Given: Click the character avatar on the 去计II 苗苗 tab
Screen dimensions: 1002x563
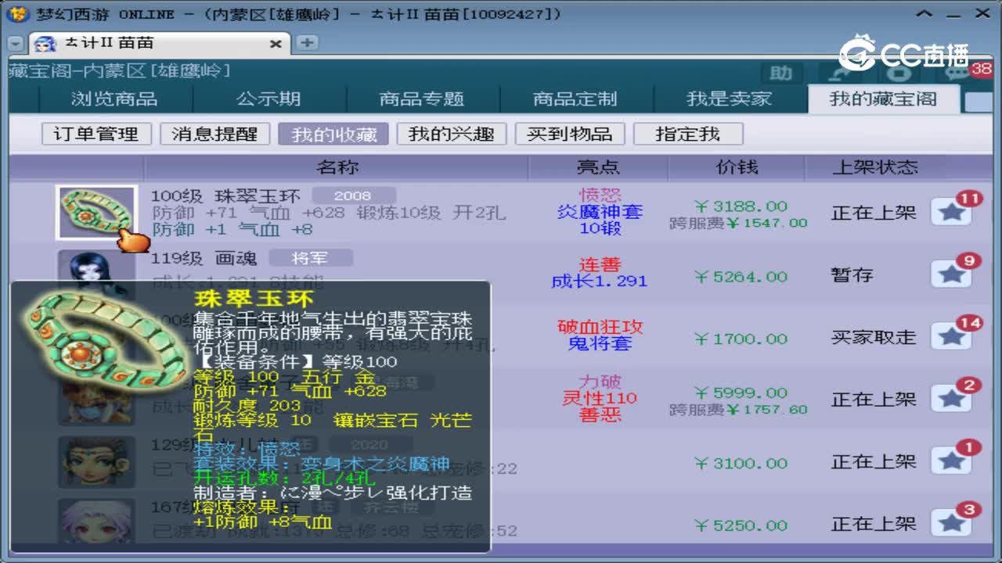Looking at the screenshot, I should click(x=45, y=43).
